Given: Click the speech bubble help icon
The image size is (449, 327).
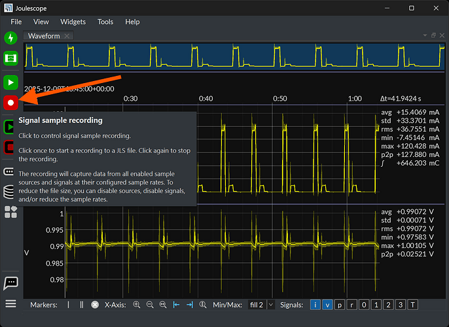Looking at the screenshot, I should point(10,283).
